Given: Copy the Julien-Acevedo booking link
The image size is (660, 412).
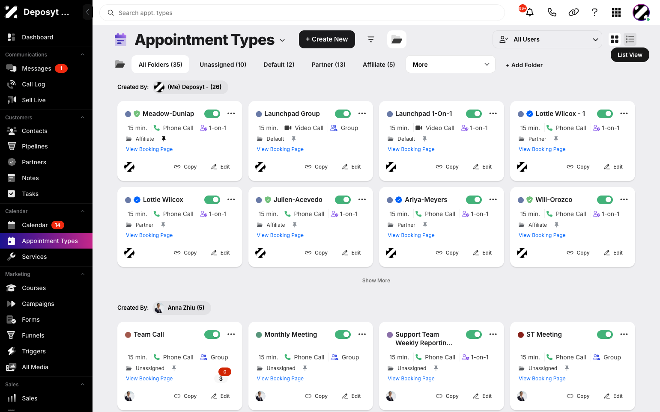Looking at the screenshot, I should (x=316, y=253).
